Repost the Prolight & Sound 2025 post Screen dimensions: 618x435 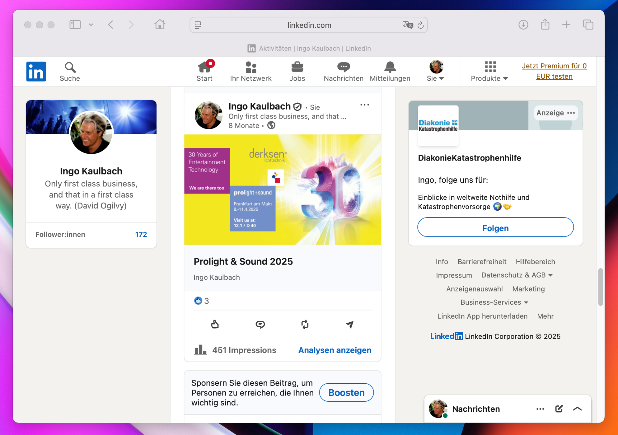(x=305, y=324)
